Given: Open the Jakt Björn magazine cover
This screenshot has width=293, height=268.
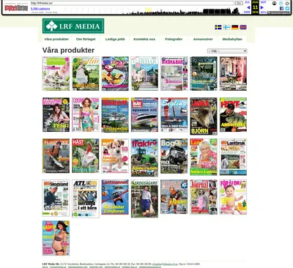Looking at the screenshot, I should point(204,116).
